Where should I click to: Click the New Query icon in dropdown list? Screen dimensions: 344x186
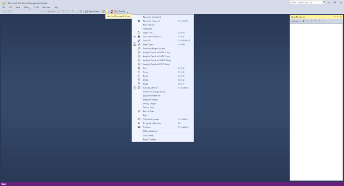[x=139, y=45]
